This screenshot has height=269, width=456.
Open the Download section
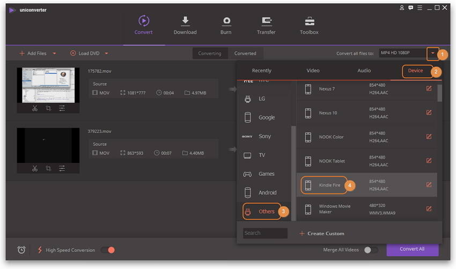pos(185,25)
